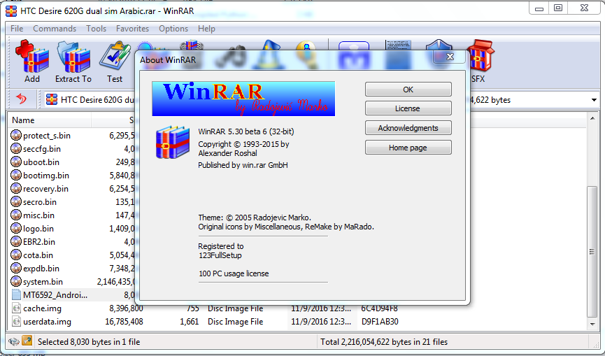Click the Extract To toolbar icon

click(73, 57)
